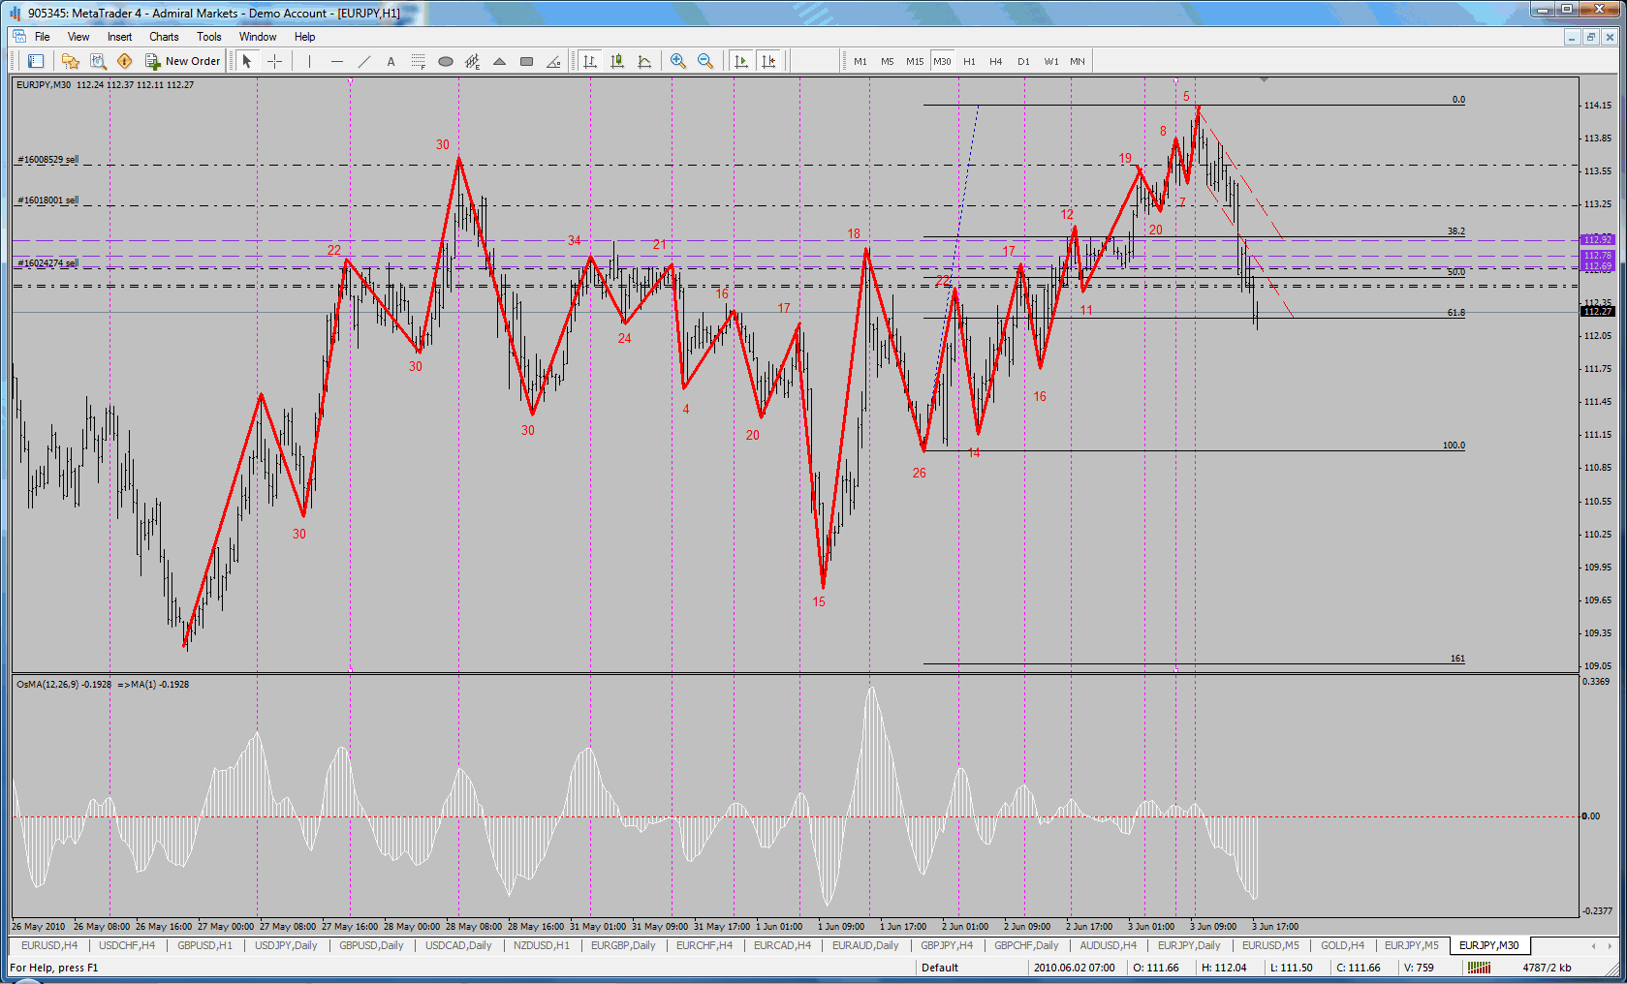The width and height of the screenshot is (1627, 984).
Task: Click the #16018001 sell order label
Action: pyautogui.click(x=48, y=200)
